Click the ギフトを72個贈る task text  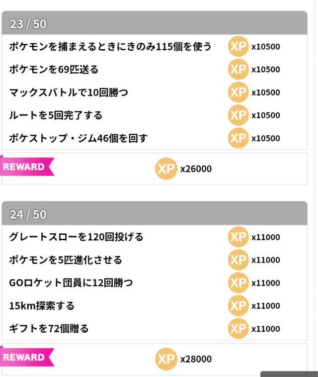point(49,328)
